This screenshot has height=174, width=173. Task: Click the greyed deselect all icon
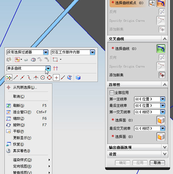tap(40, 60)
